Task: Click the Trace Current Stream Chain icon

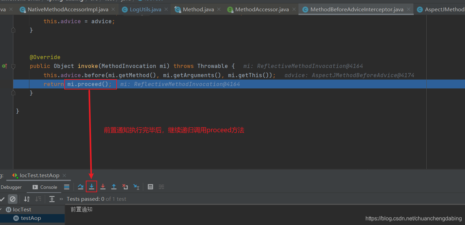Action: click(161, 187)
